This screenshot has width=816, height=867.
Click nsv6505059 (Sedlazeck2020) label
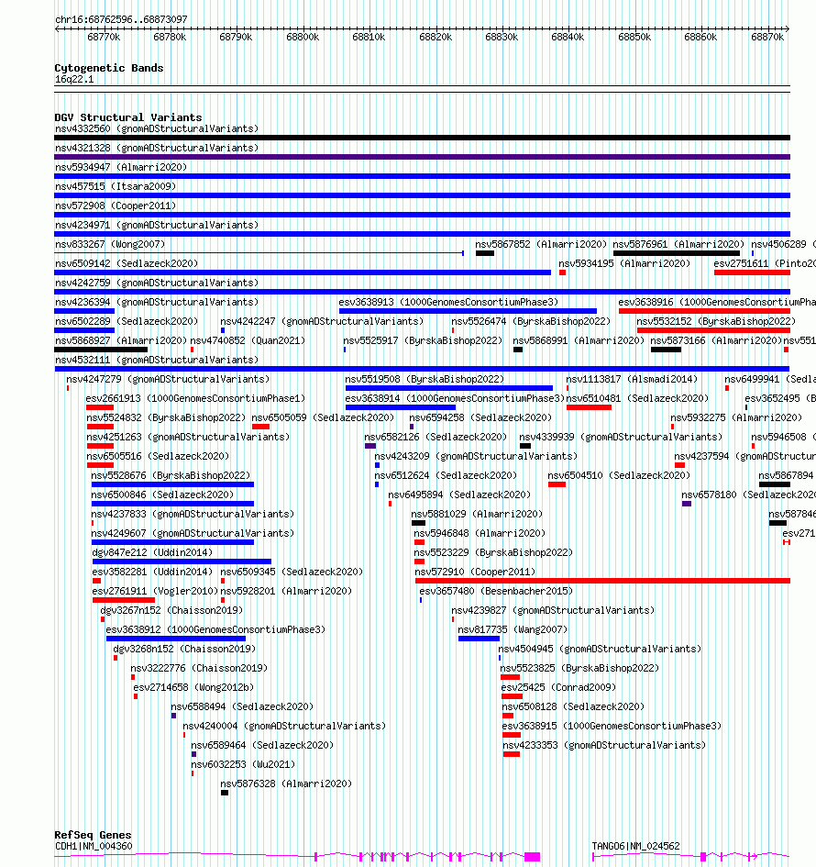pos(324,418)
